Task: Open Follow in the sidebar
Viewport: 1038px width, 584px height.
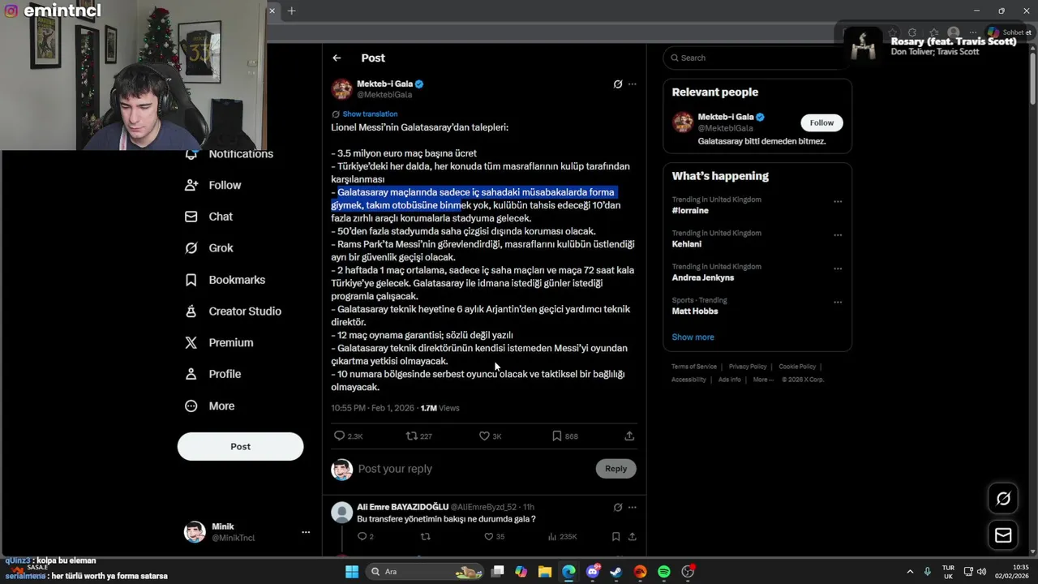Action: (213, 185)
